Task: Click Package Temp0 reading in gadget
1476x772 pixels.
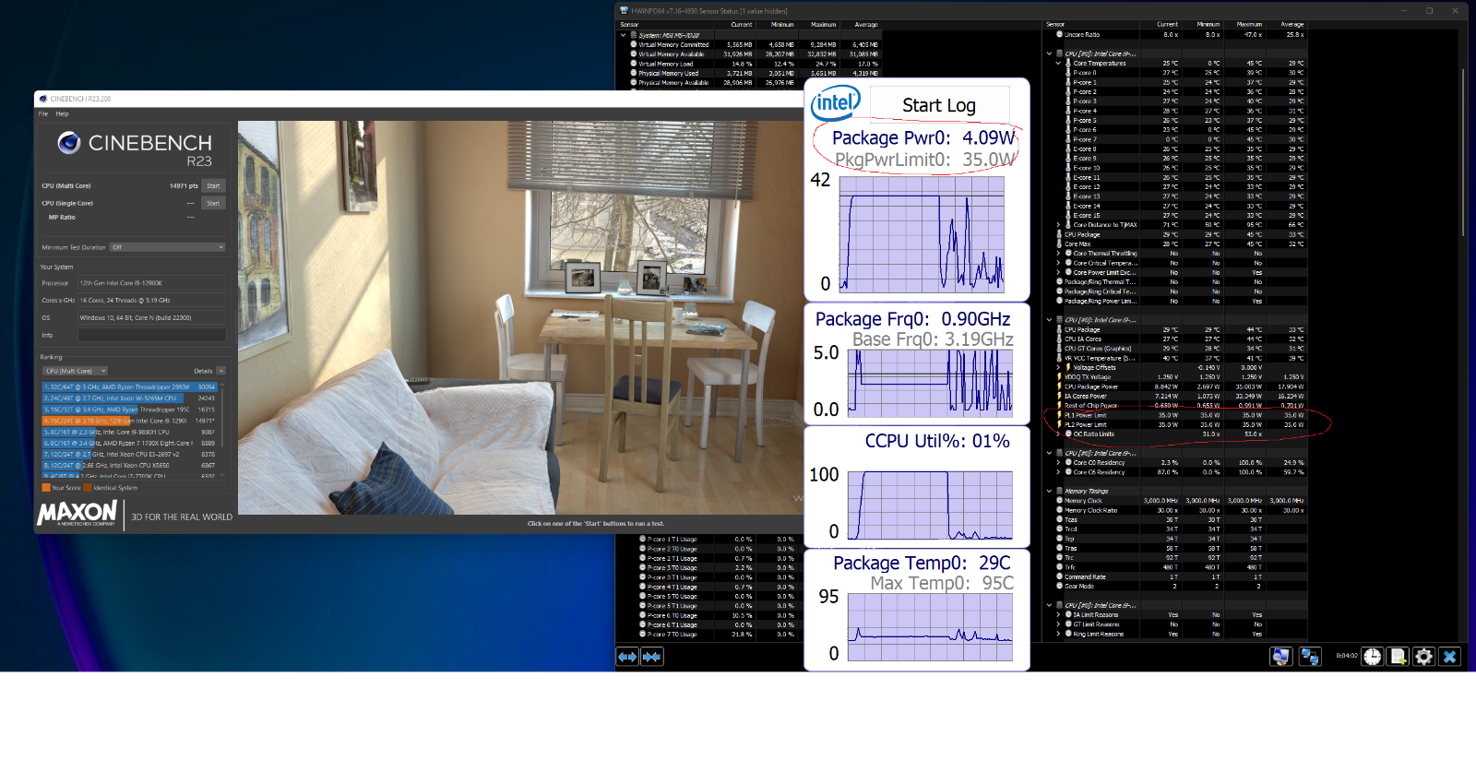Action: pos(922,563)
